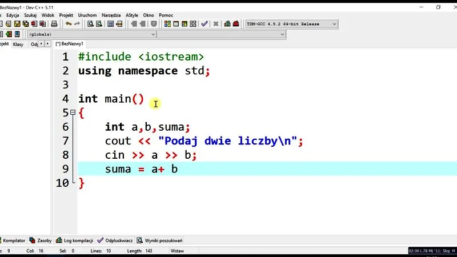Open the empty member function dropdown

click(221, 34)
